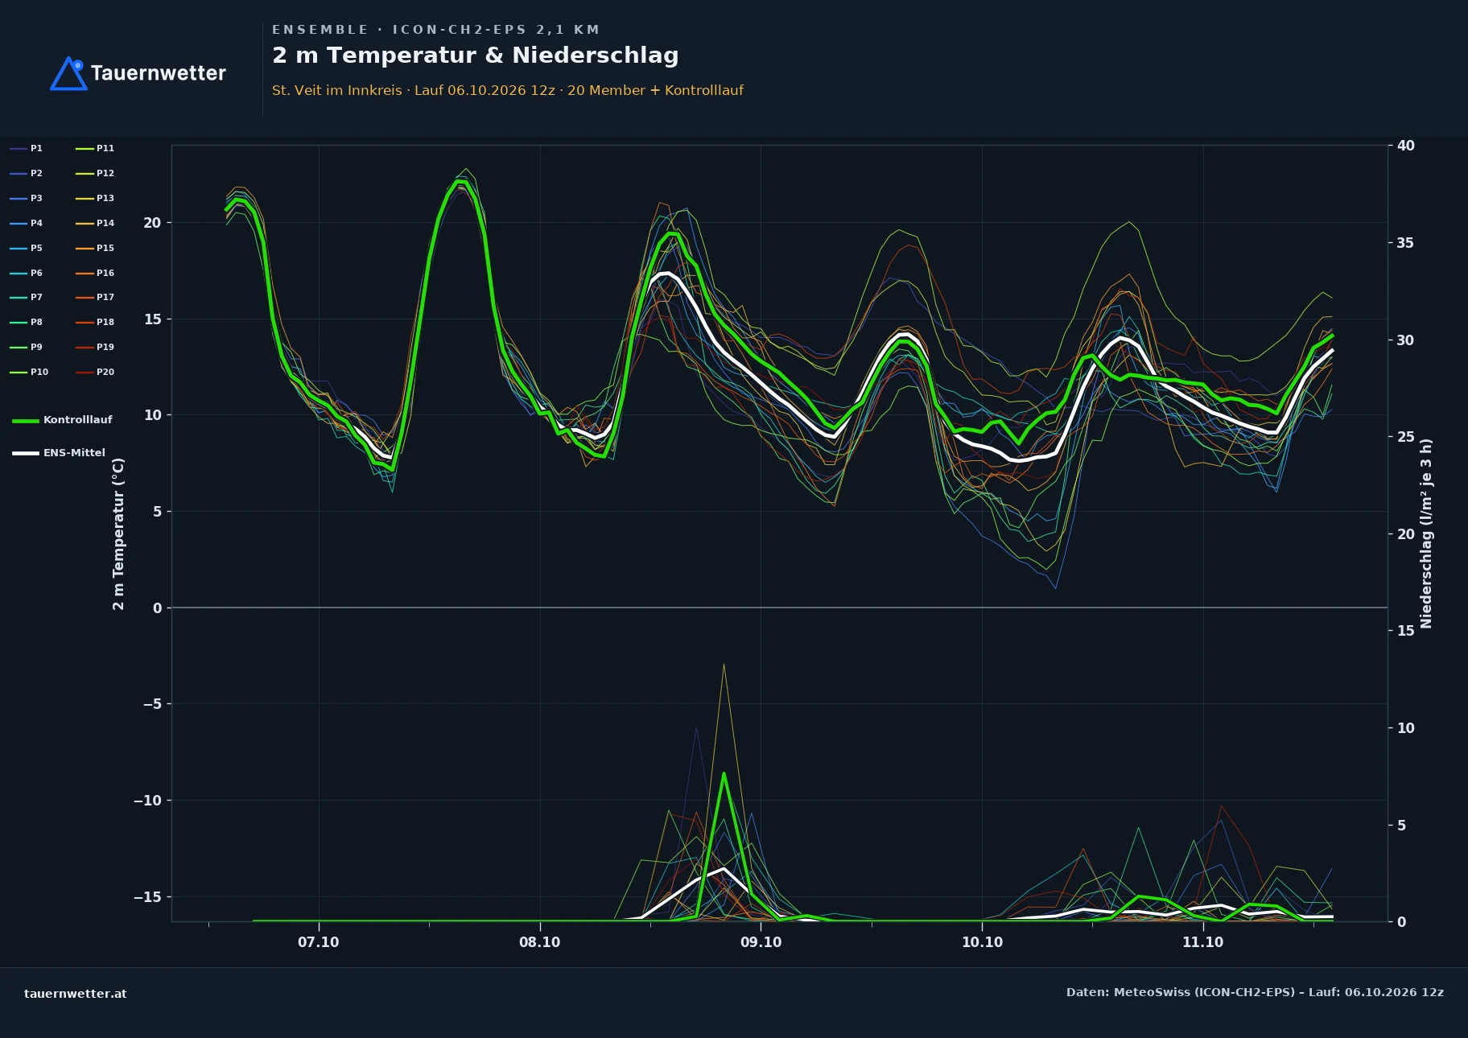Screen dimensions: 1468x1038
Task: Click the Kontrolllauf green legend swatch
Action: coord(26,420)
